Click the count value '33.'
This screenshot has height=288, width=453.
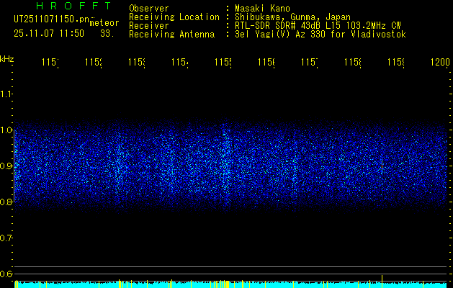coord(107,34)
